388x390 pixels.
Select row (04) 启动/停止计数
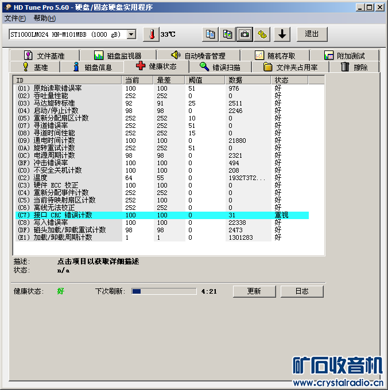point(162,111)
